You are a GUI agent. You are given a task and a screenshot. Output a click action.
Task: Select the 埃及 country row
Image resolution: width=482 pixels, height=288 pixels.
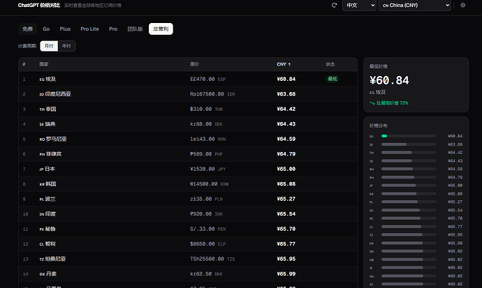(x=188, y=79)
